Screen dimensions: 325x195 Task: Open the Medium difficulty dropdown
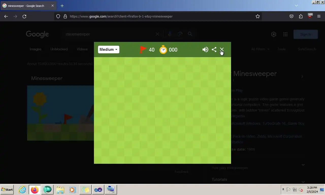coord(108,50)
